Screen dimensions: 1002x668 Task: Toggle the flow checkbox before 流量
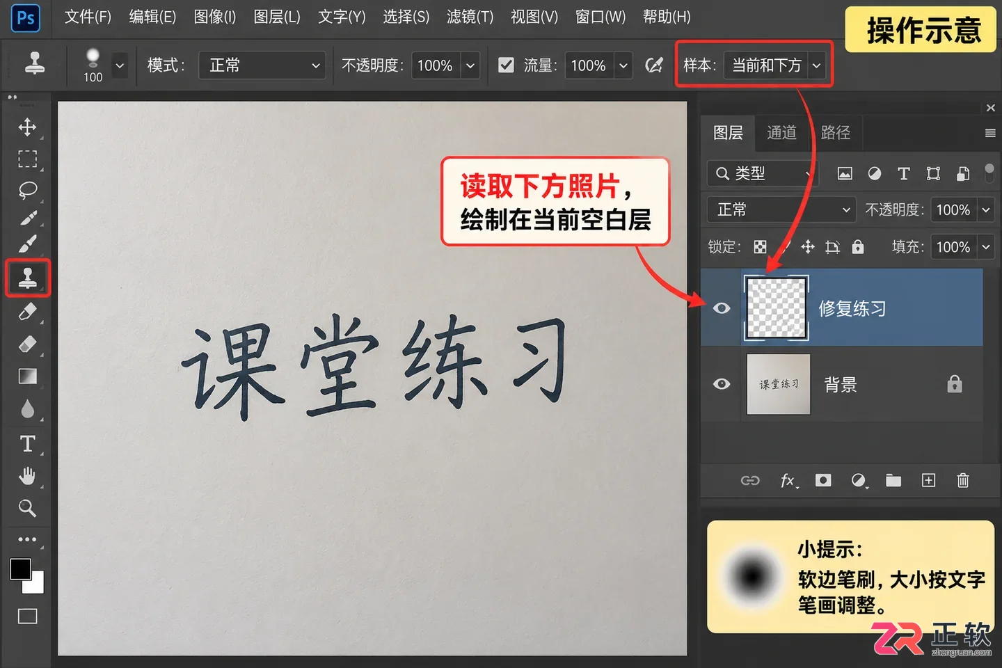507,65
